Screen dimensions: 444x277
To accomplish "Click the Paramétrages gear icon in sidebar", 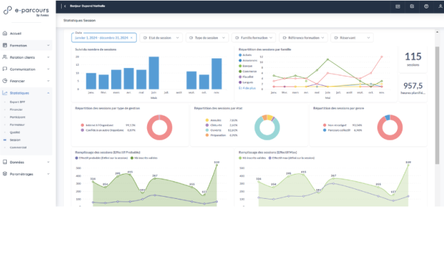I will tap(5, 174).
